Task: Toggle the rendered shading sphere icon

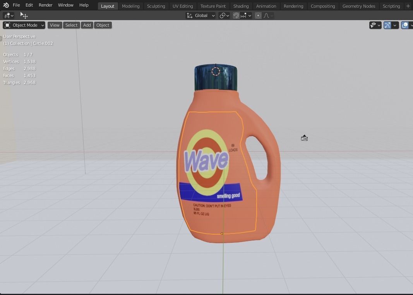Action: pos(413,25)
